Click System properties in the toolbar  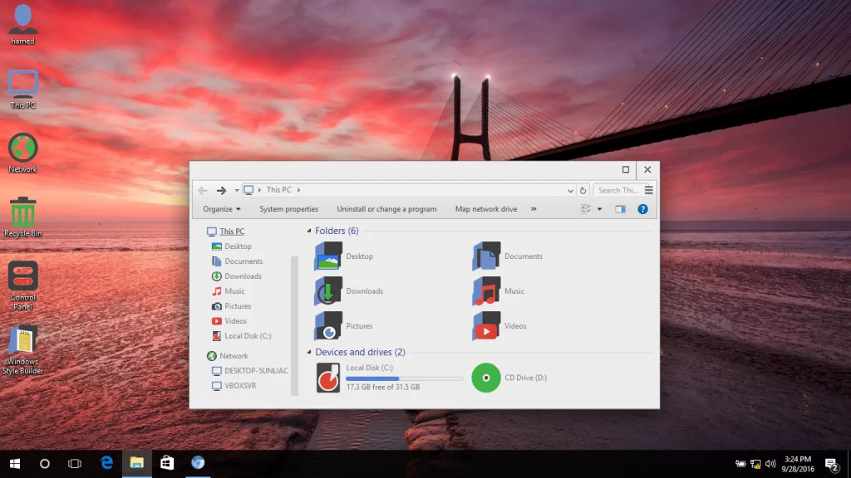click(288, 209)
